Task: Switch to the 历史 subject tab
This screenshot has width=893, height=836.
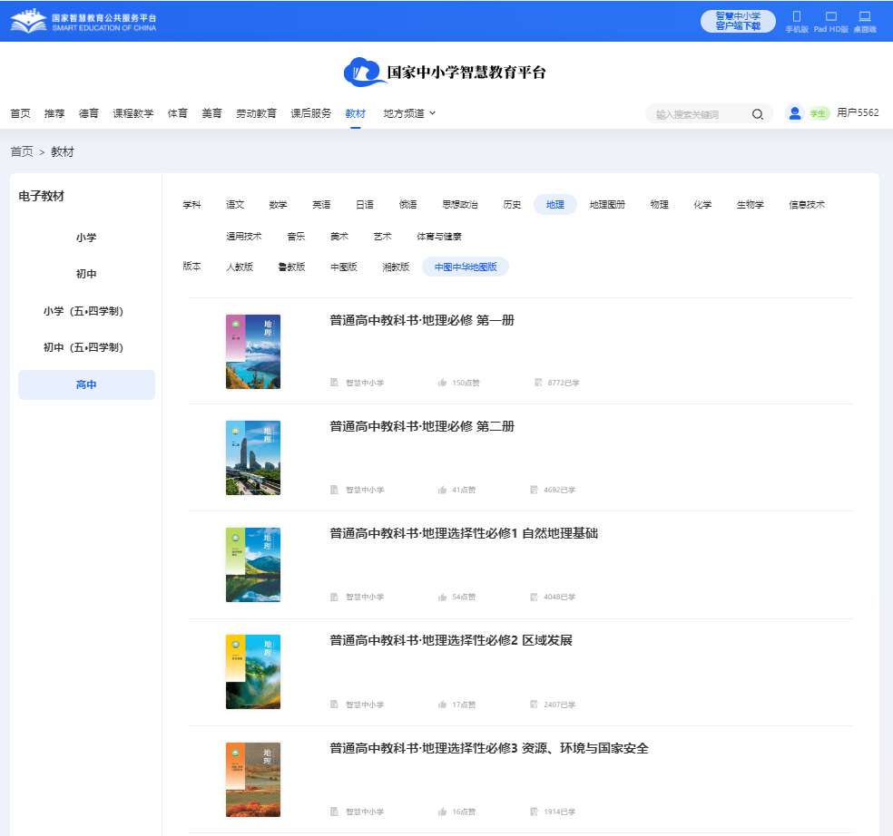Action: [x=512, y=204]
